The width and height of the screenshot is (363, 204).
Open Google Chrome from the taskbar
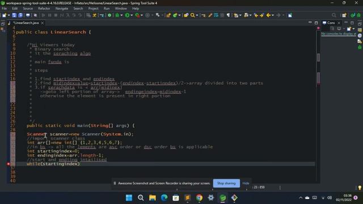coord(199,198)
